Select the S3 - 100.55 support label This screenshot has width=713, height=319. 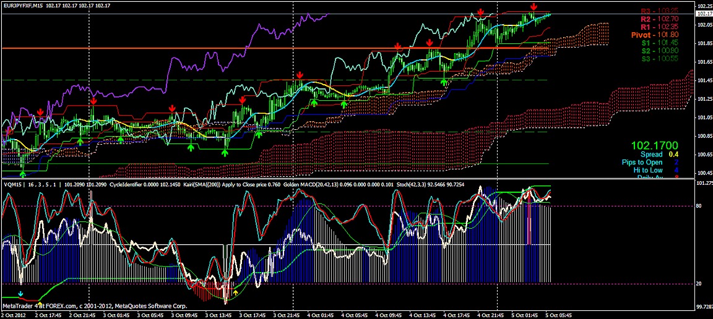click(x=661, y=59)
